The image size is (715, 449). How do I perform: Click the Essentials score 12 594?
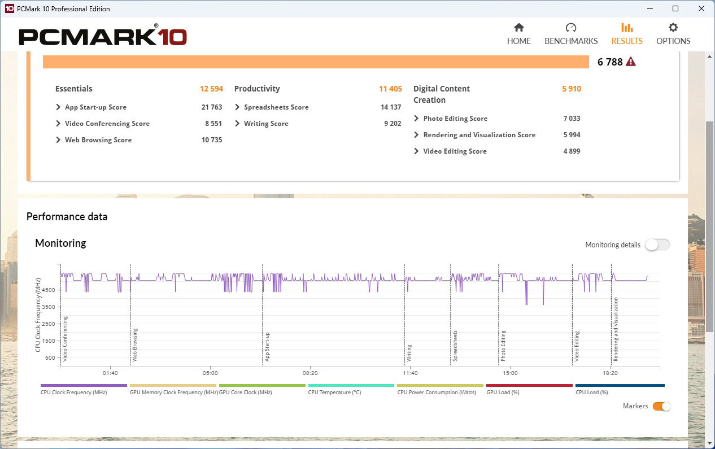pyautogui.click(x=211, y=89)
